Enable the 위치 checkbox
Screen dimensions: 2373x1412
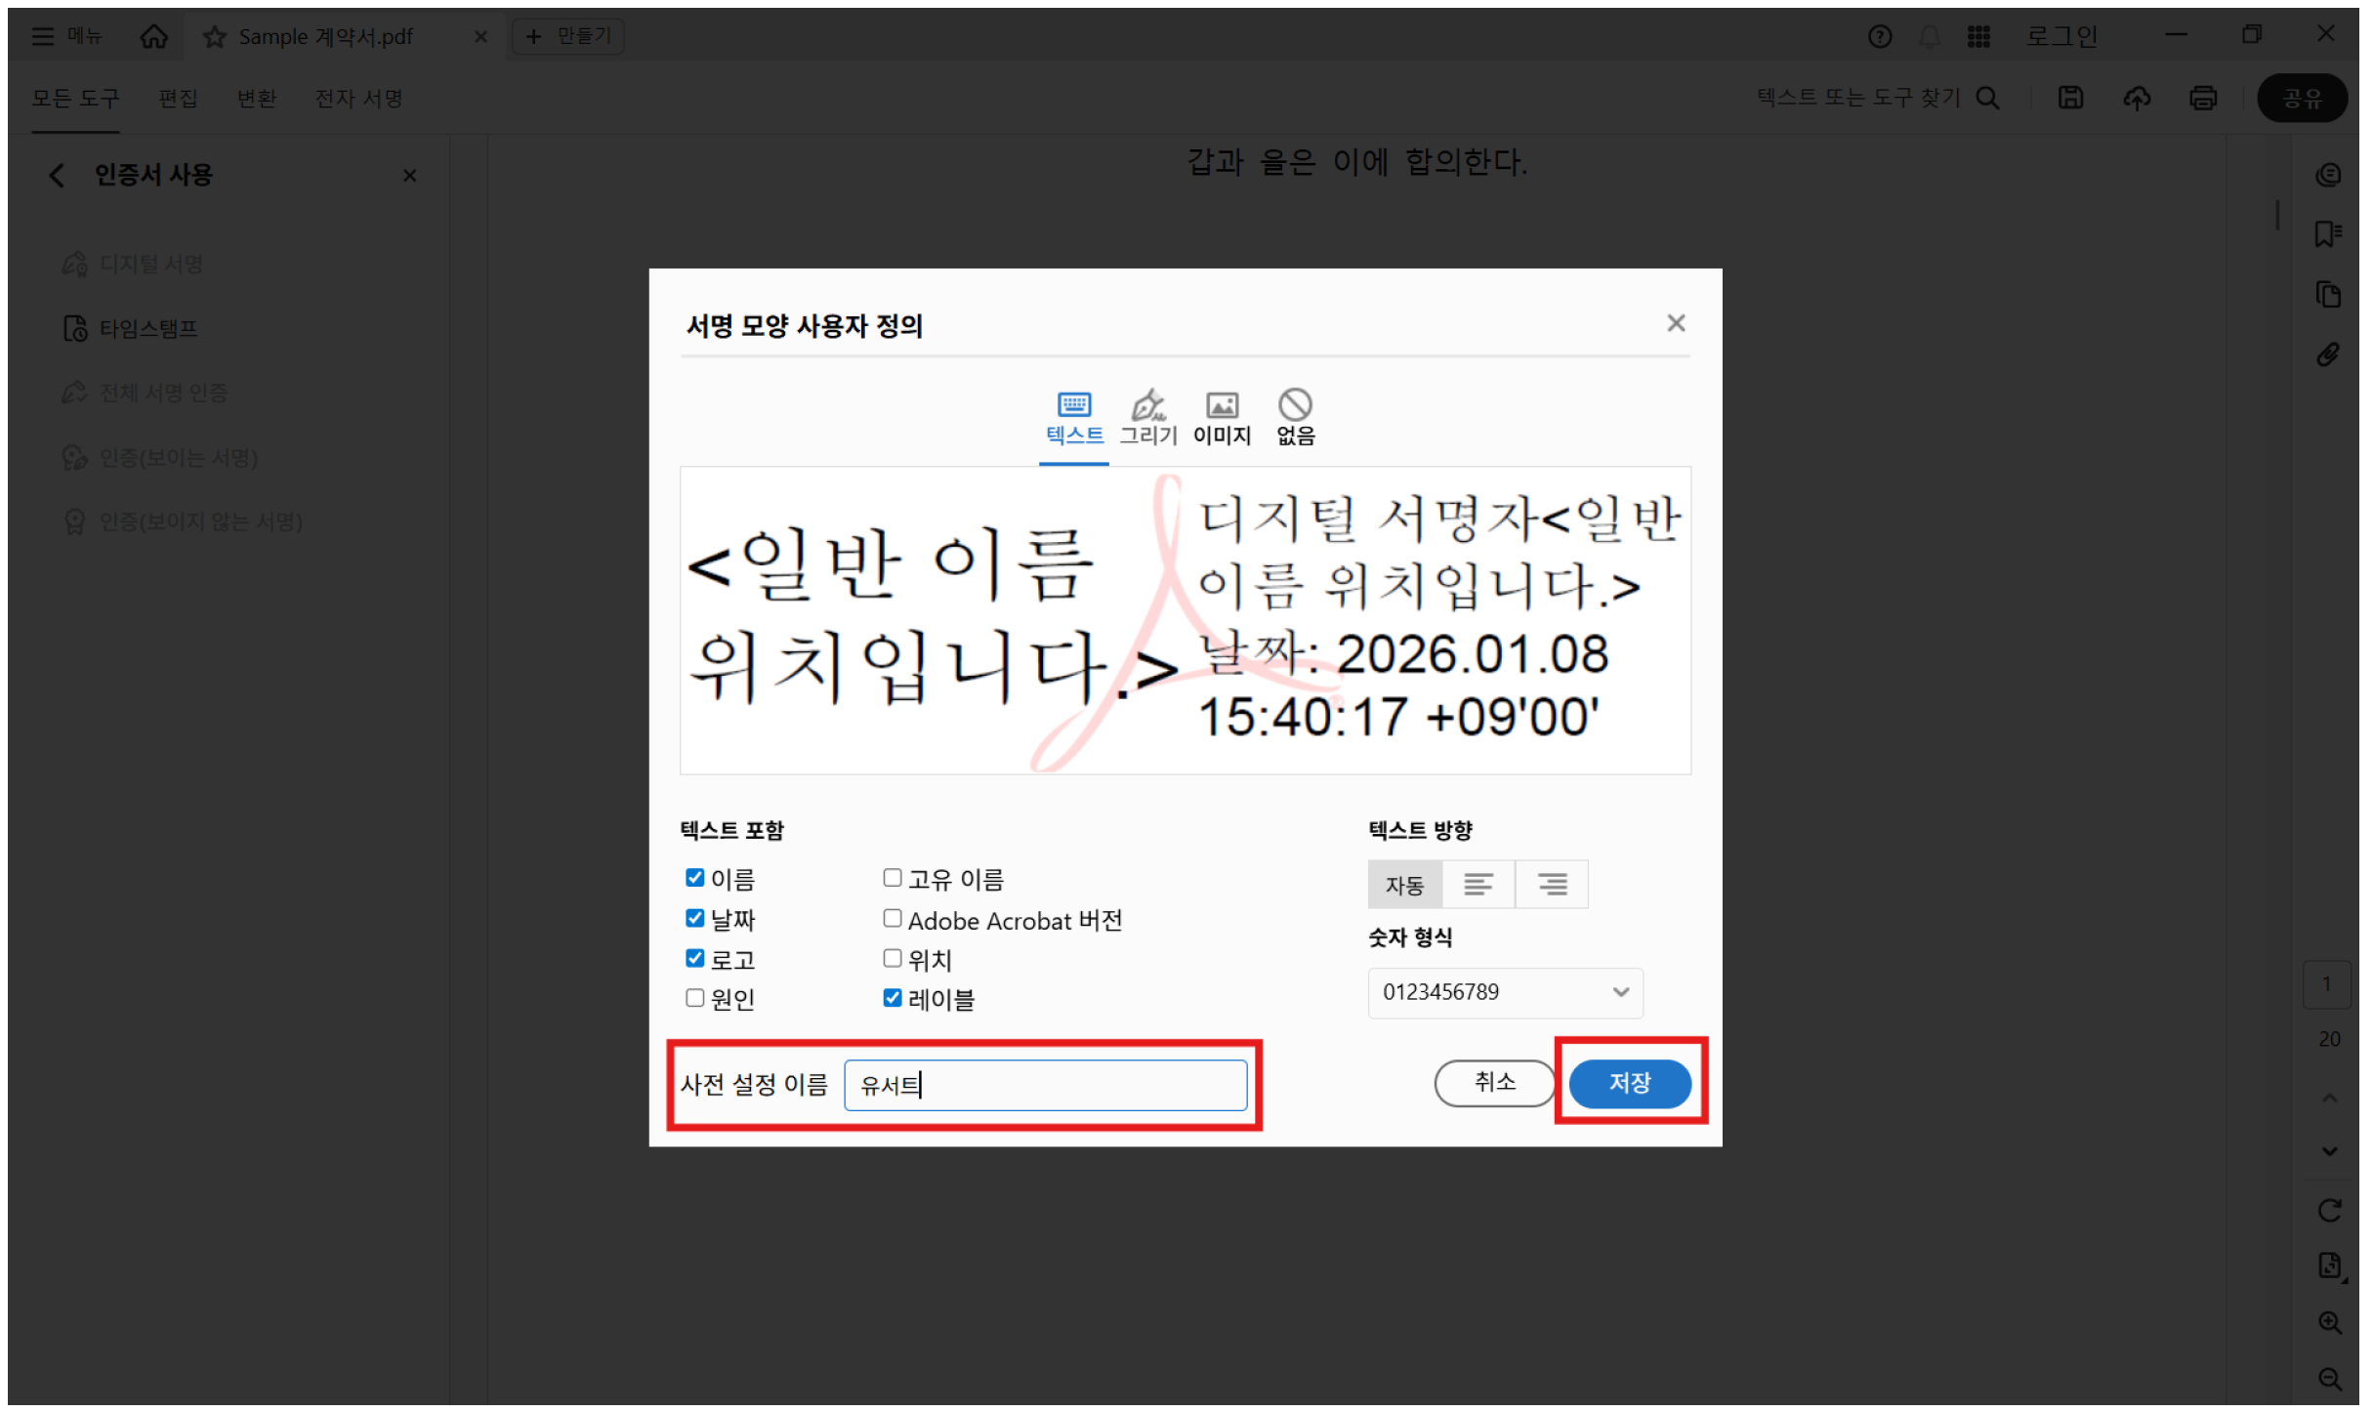[x=892, y=958]
